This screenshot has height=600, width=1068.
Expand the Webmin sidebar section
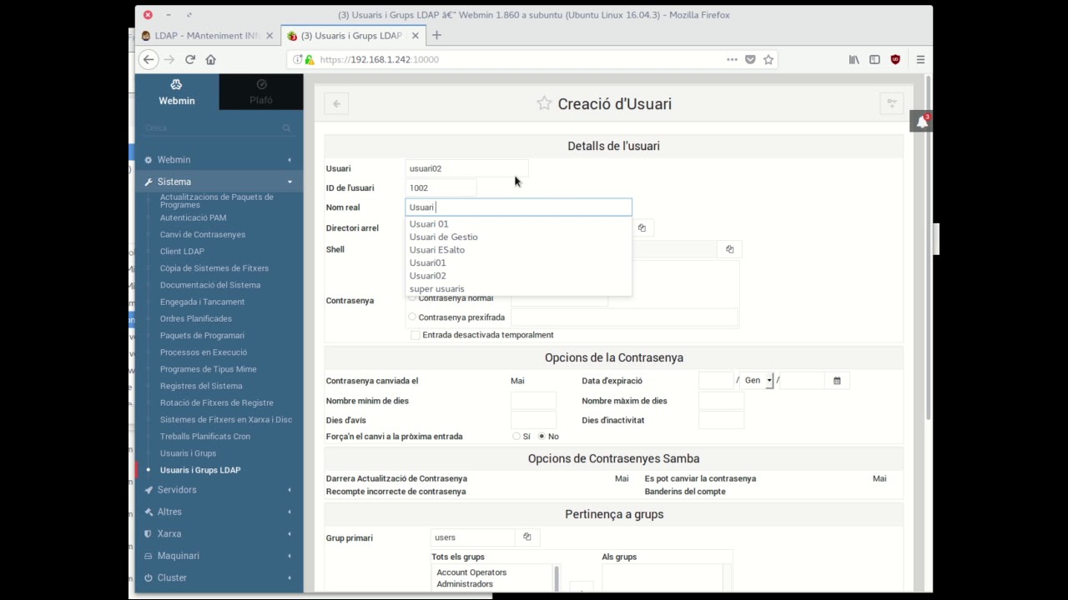219,160
